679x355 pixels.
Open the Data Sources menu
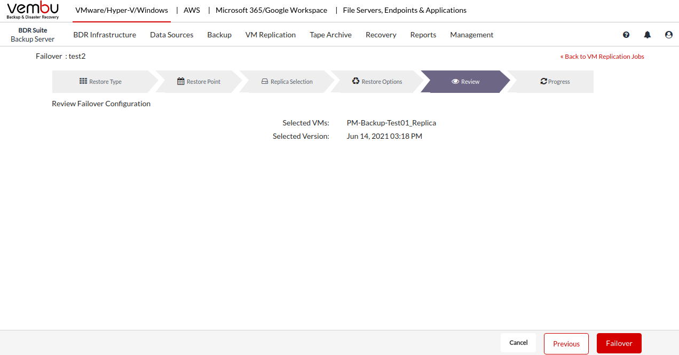171,35
